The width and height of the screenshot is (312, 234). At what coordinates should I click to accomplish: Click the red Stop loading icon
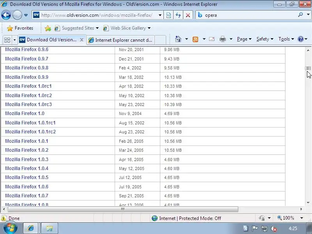tap(188, 15)
